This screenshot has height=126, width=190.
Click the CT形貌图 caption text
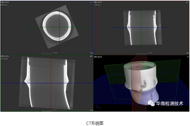pyautogui.click(x=95, y=123)
